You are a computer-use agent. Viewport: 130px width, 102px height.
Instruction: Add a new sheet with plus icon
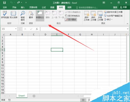[x=34, y=96]
